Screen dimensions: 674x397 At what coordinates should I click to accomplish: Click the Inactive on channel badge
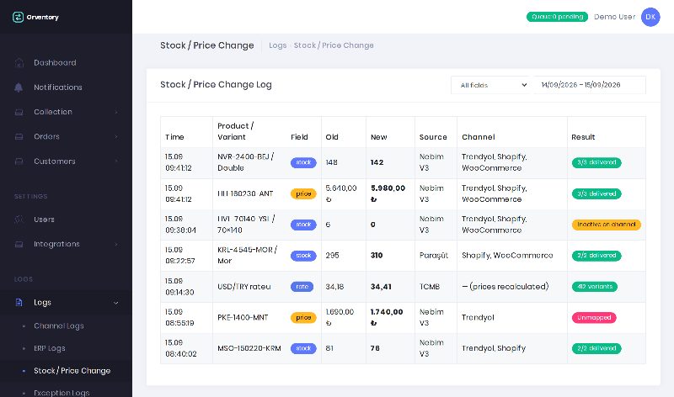pos(606,225)
